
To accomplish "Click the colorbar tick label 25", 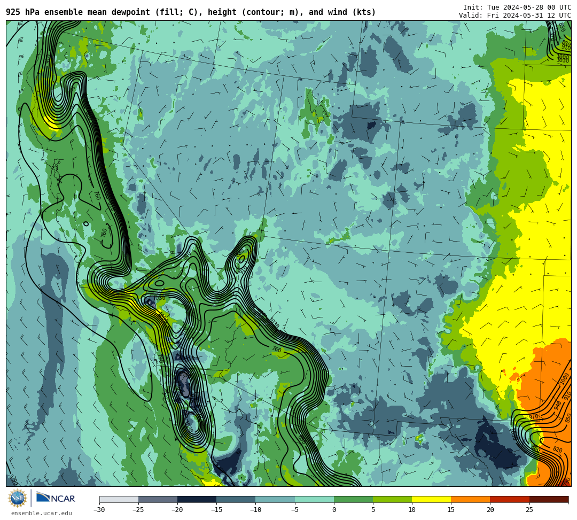I will pos(529,510).
